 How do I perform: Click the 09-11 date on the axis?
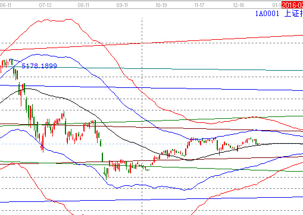click(122, 5)
